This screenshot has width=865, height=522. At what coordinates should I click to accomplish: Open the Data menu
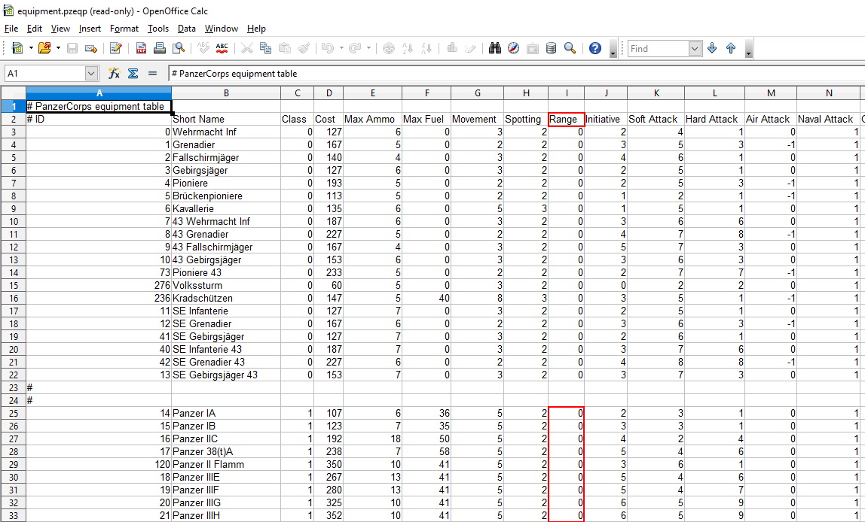point(186,29)
